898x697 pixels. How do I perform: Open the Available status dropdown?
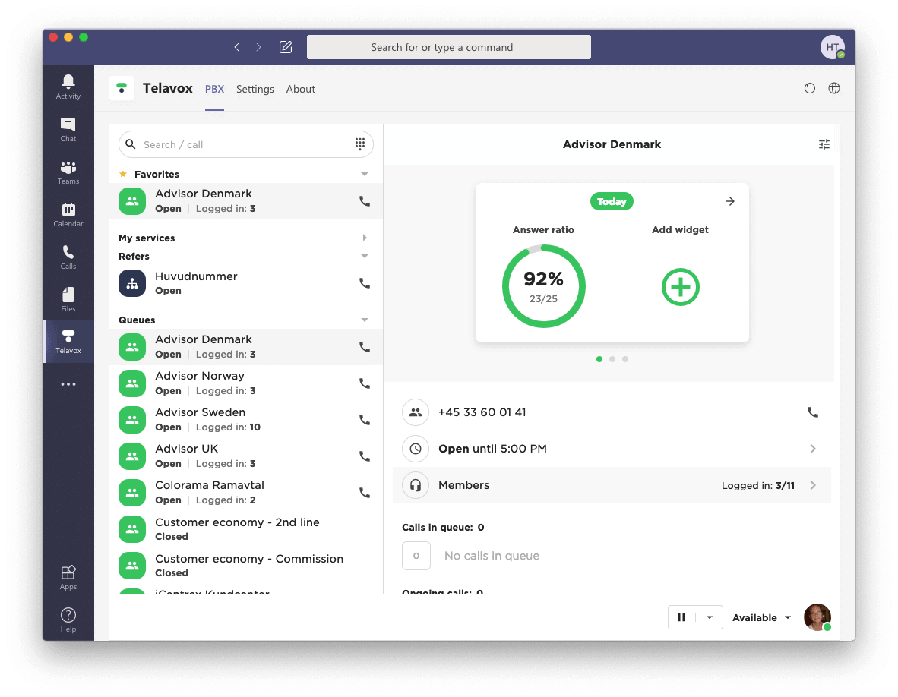point(762,617)
